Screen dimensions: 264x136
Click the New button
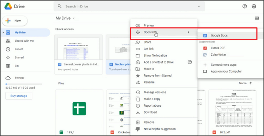[15, 21]
